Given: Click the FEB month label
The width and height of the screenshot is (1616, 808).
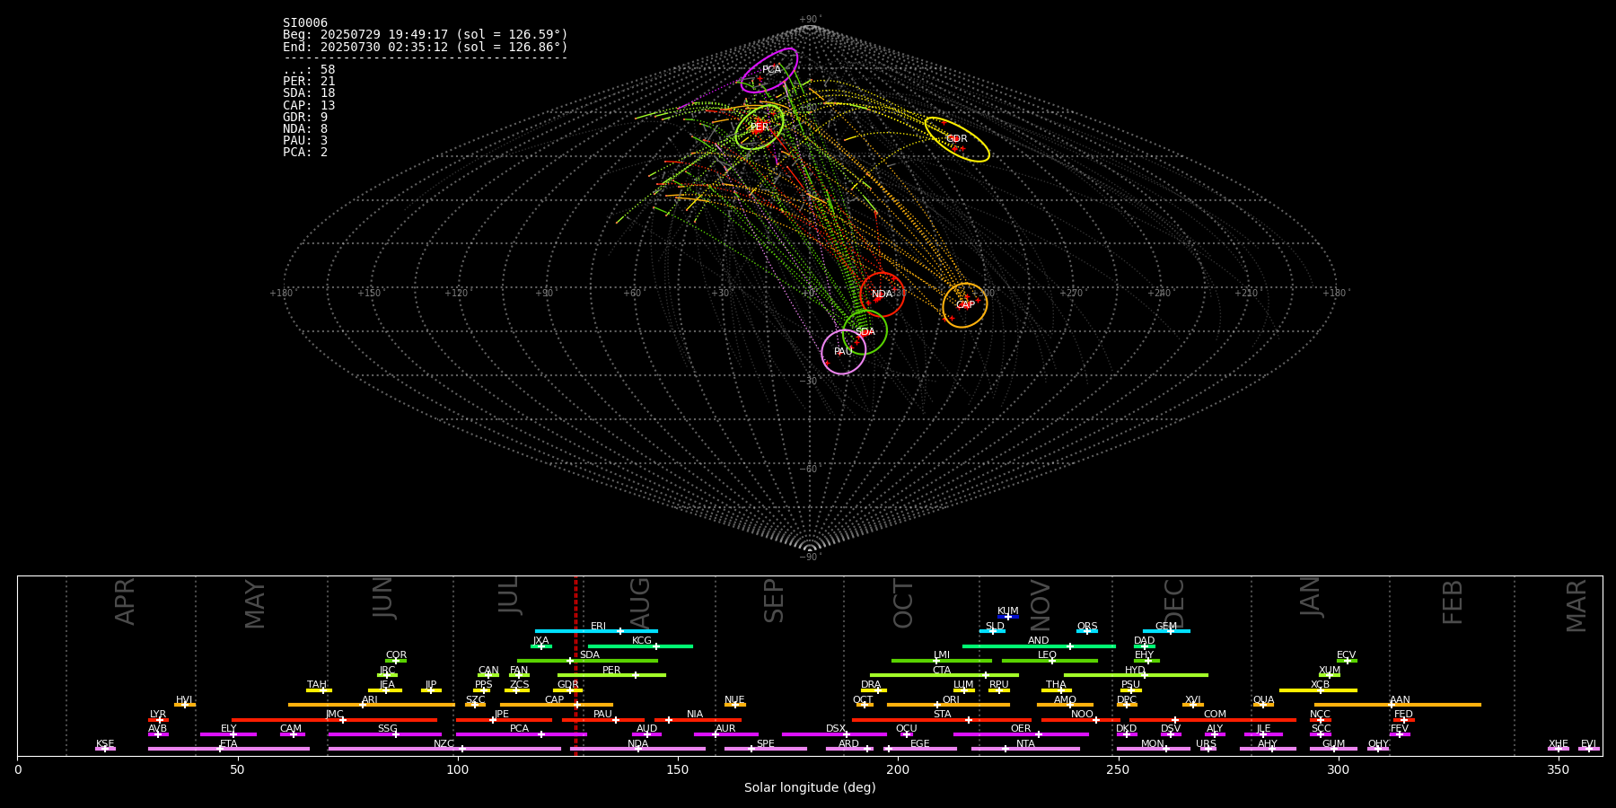Looking at the screenshot, I should [x=1452, y=602].
